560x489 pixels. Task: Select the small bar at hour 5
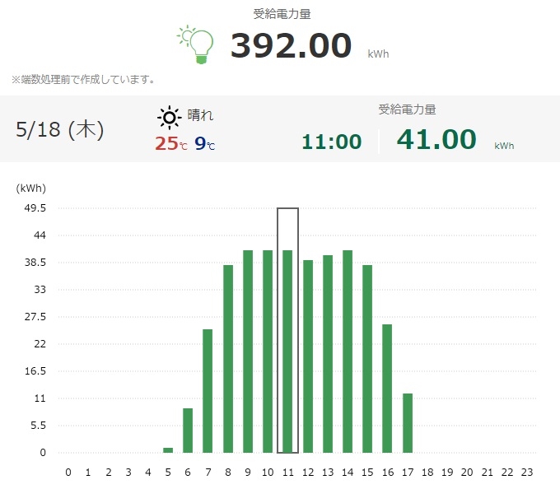pyautogui.click(x=168, y=450)
